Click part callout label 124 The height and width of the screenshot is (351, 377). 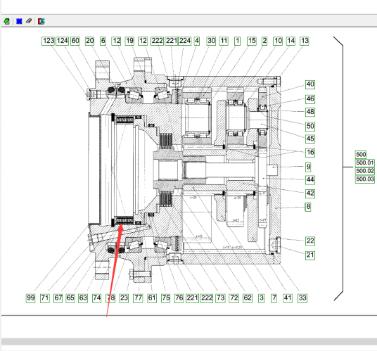coord(63,41)
